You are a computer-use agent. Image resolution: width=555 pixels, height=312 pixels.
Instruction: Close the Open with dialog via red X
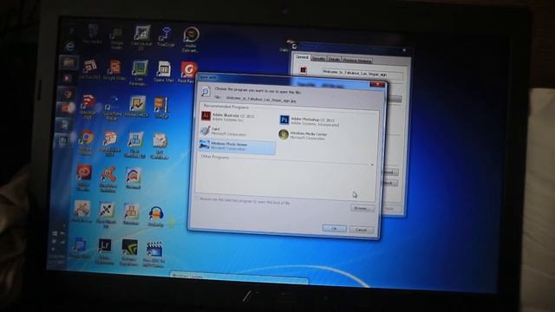click(377, 84)
